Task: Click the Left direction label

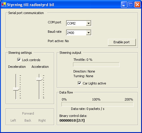Action: 13,120
